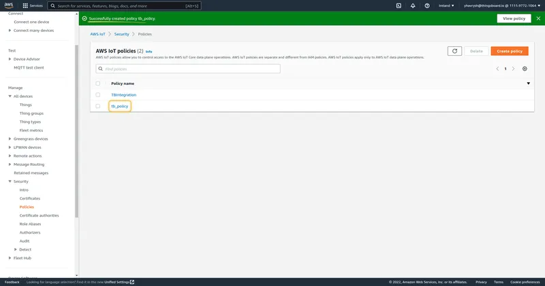Open Security Intro page
Viewport: 545px width, 286px height.
coord(24,190)
